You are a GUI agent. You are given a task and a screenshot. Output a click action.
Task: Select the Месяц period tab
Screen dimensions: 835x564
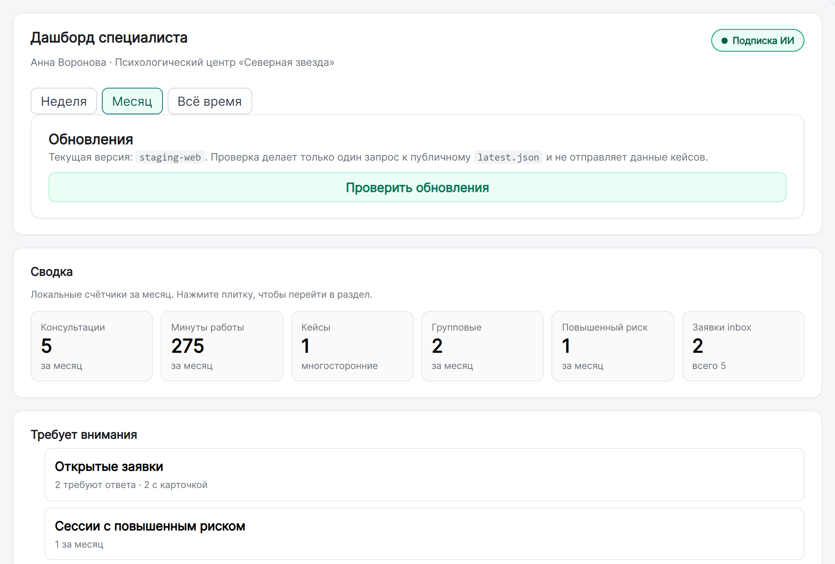pos(132,101)
